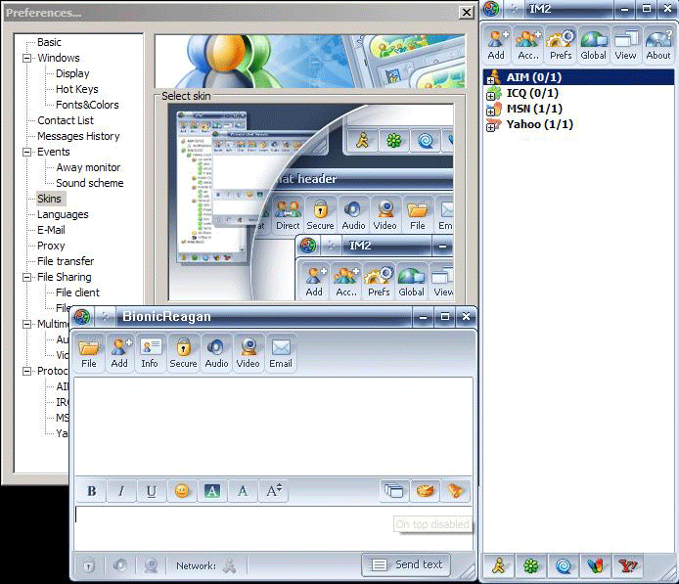Screen dimensions: 679x584
Task: Click audio status icon in chat status bar
Action: [120, 565]
